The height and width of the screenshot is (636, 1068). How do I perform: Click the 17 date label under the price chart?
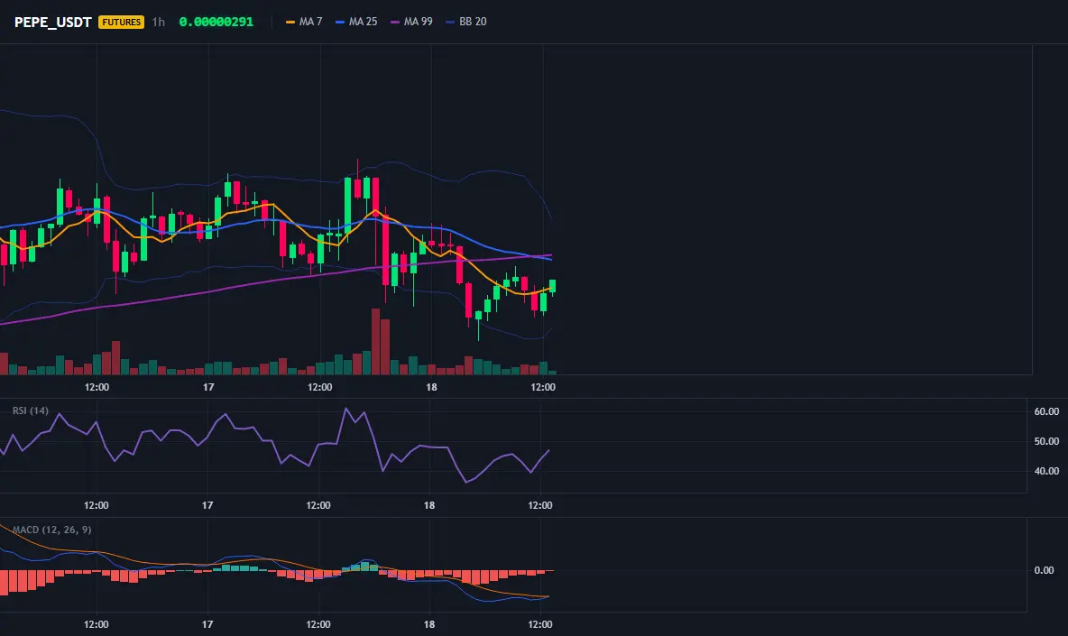click(x=208, y=387)
